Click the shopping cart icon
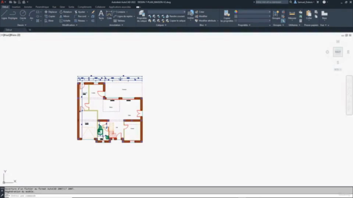Screen dimensions: 353x198 pos(318,2)
